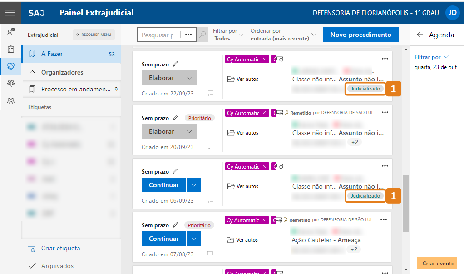Expand Continuar arrow on 06/09/23 card

coord(194,185)
